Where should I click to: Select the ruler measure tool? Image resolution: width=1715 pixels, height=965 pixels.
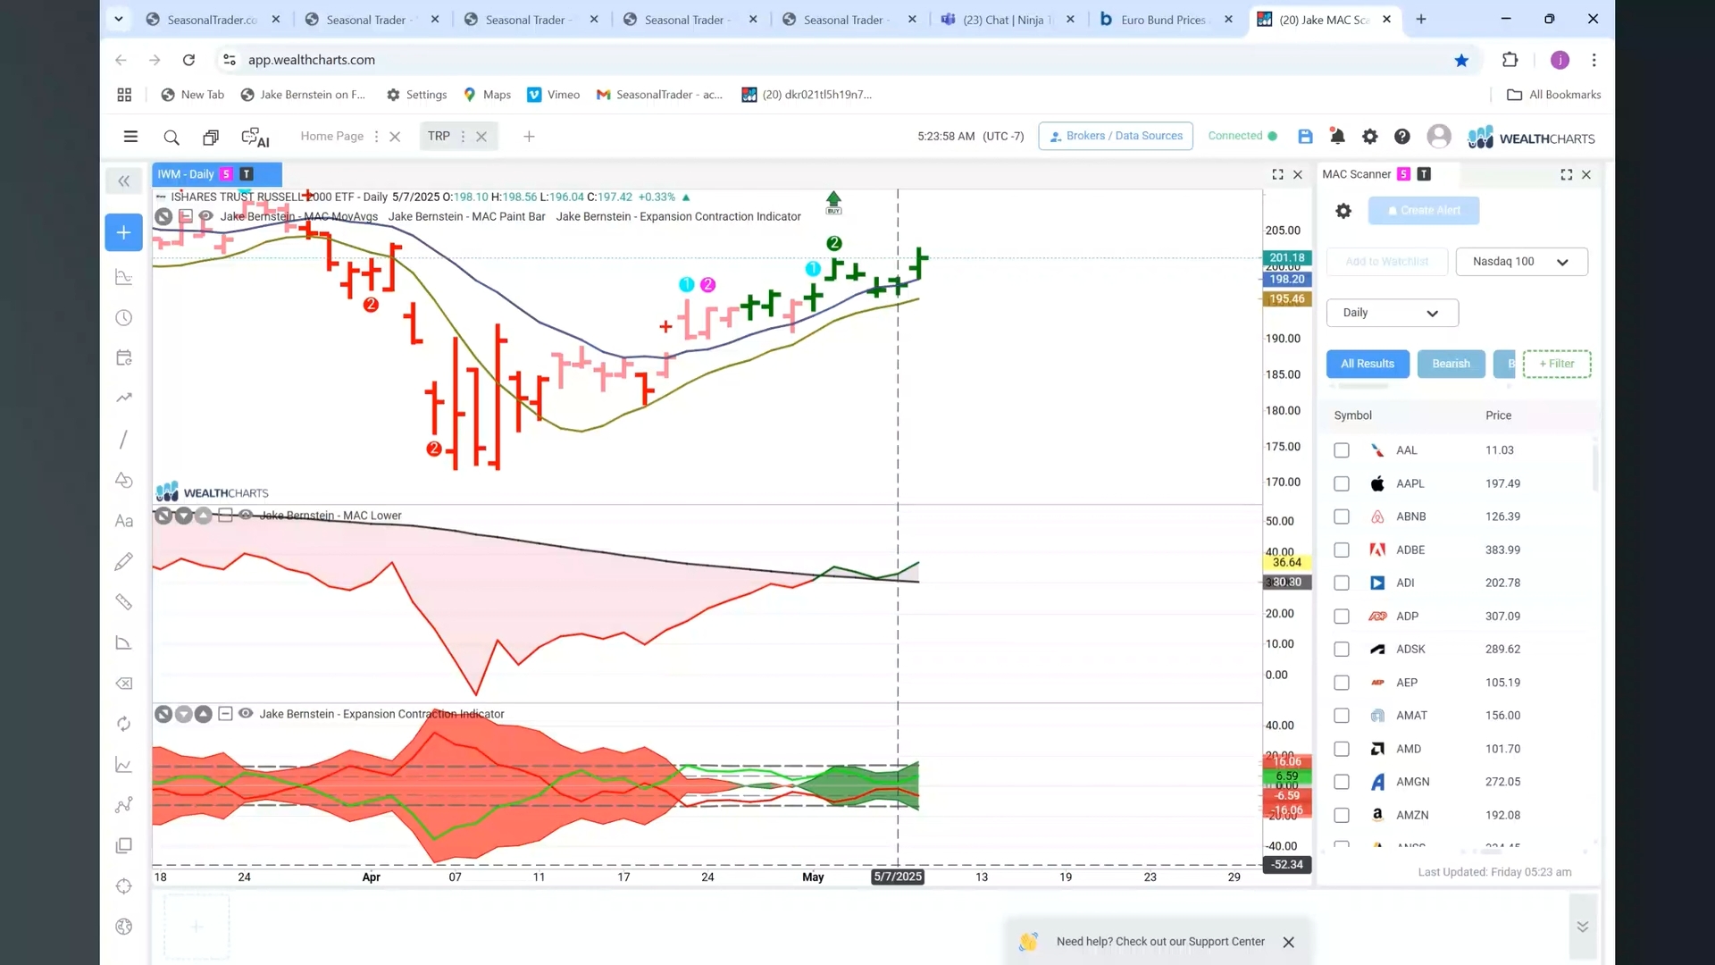coord(124,602)
